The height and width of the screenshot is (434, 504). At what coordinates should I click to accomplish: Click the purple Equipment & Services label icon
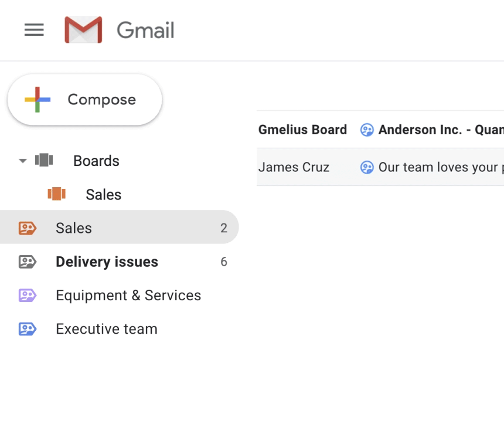(28, 296)
